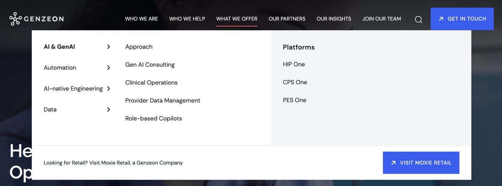The height and width of the screenshot is (186, 502).
Task: Open the CPS One platform link
Action: click(295, 82)
